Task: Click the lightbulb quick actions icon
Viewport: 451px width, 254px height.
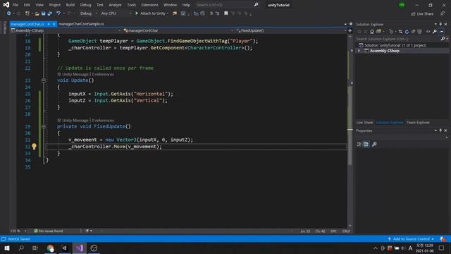Action: [x=35, y=147]
